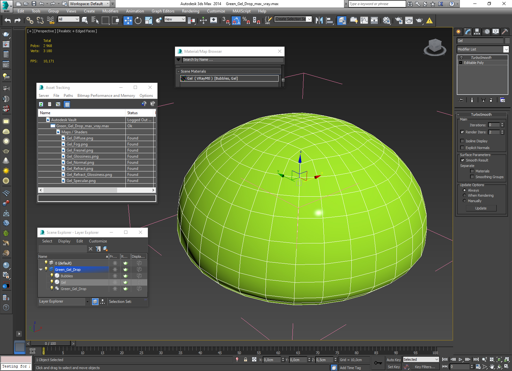Click Layer Explorer sort by layer icon
This screenshot has height=371, width=512.
(x=95, y=302)
